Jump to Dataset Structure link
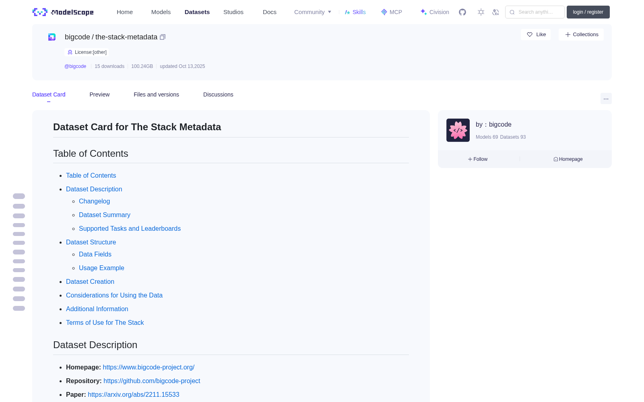644x402 pixels. (91, 242)
